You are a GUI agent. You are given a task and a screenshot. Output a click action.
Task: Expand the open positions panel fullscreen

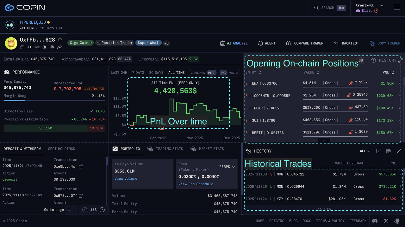pyautogui.click(x=400, y=60)
